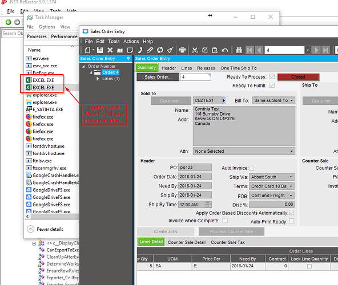Image resolution: width=338 pixels, height=285 pixels.
Task: Click Fewer details in Task Manager
Action: tap(50, 229)
